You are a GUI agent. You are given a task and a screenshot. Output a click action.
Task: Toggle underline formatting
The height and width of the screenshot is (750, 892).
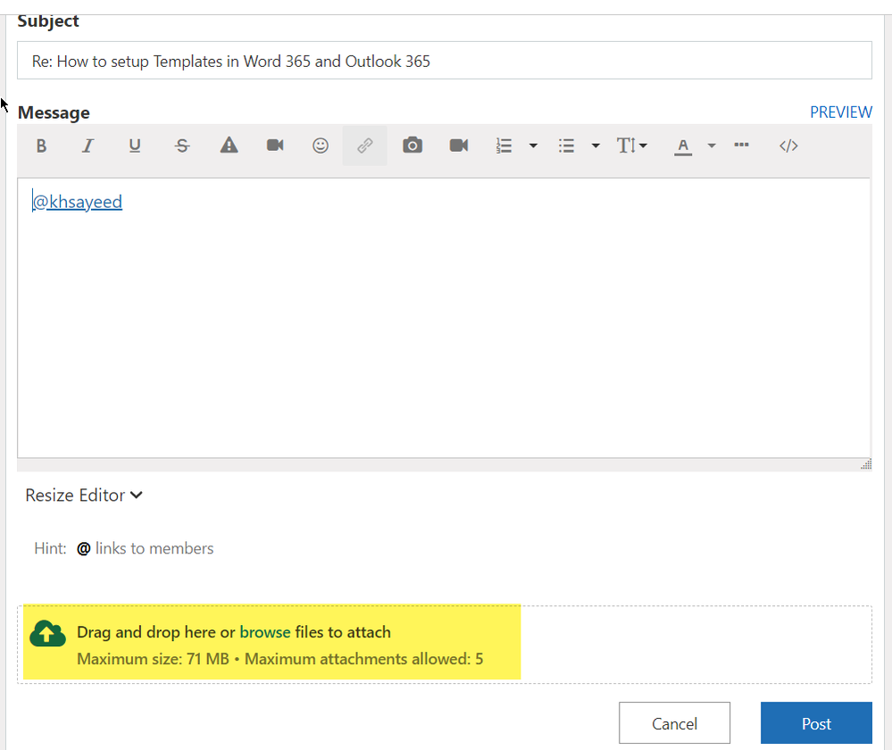(134, 146)
